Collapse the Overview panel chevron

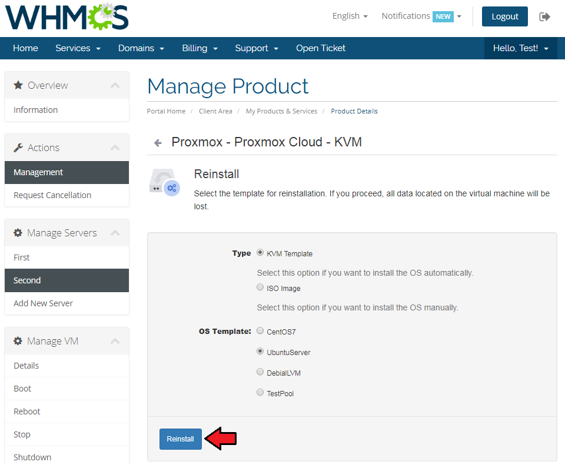tap(115, 85)
